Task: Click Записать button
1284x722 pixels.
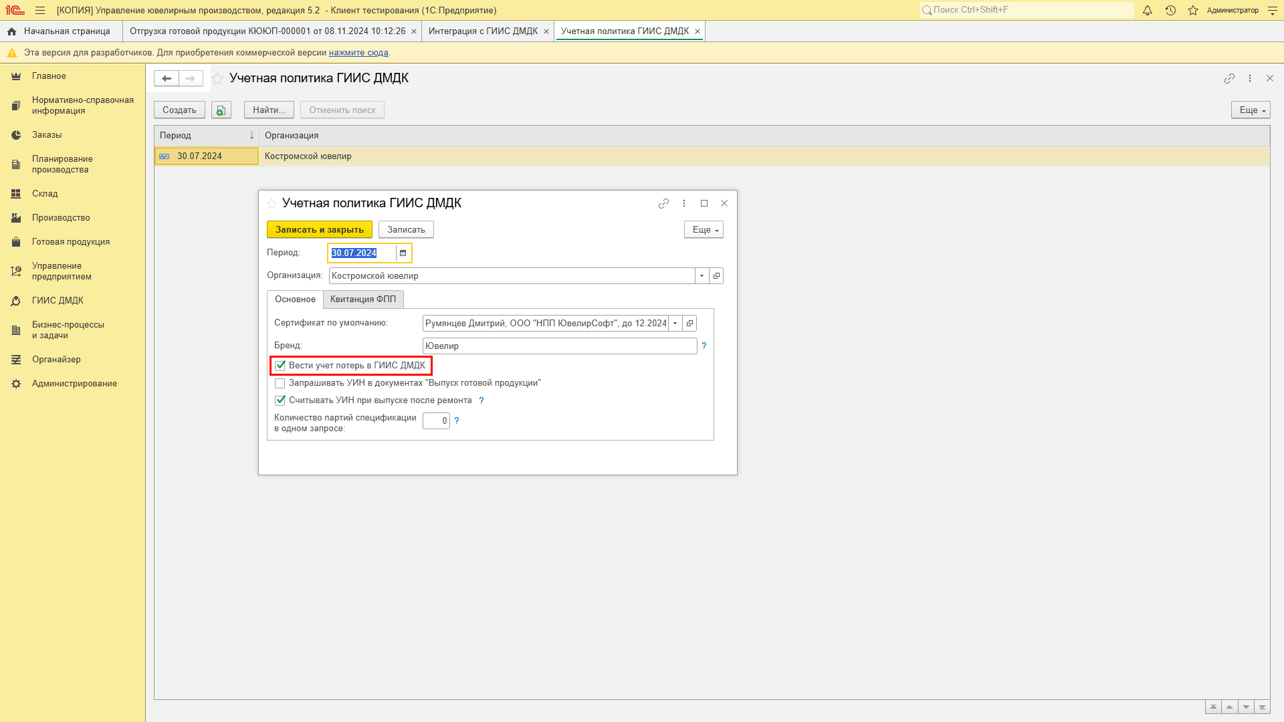Action: pyautogui.click(x=406, y=230)
